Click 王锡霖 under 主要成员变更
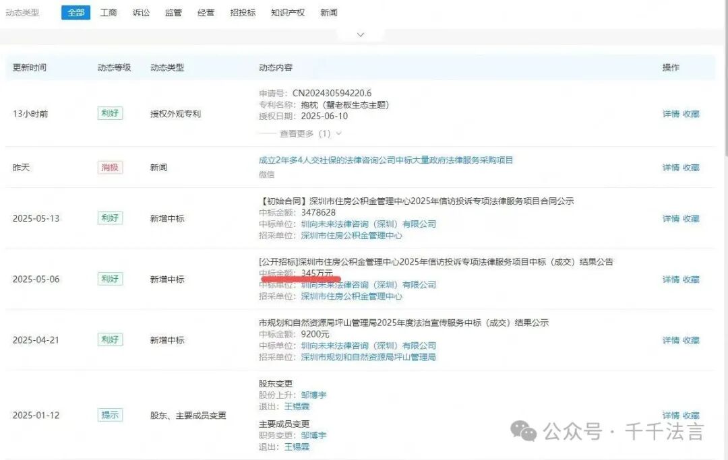 point(297,447)
